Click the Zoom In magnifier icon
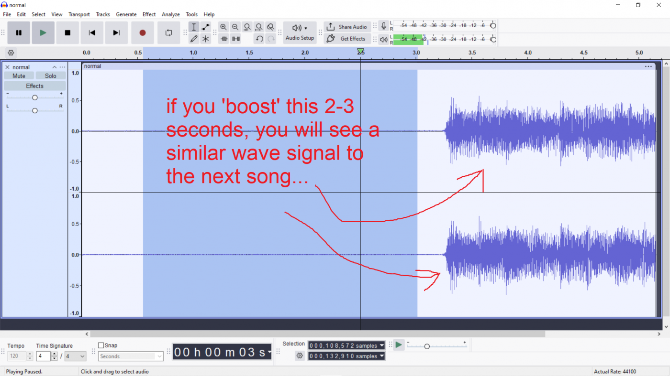This screenshot has width=670, height=376. click(223, 27)
